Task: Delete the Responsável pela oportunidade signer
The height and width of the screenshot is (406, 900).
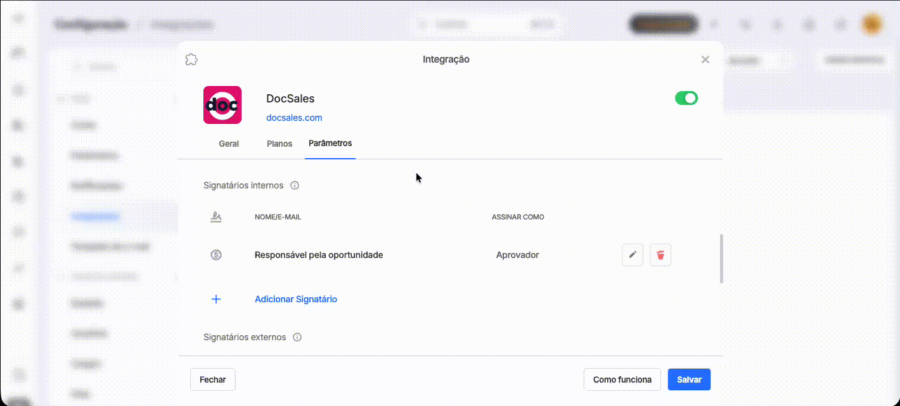Action: (660, 255)
